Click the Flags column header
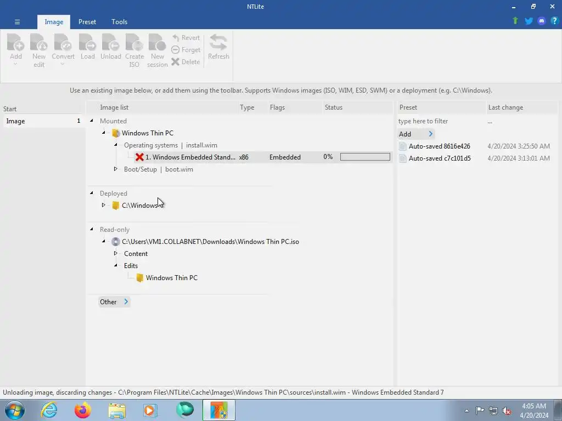The height and width of the screenshot is (421, 562). [x=295, y=107]
